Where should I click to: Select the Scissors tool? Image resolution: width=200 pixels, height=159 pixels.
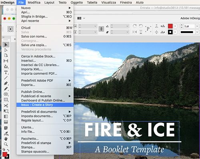coord(6,106)
